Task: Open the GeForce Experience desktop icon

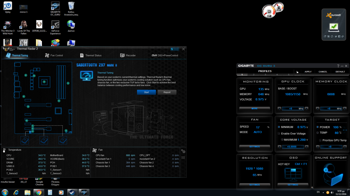Action: tap(55, 28)
